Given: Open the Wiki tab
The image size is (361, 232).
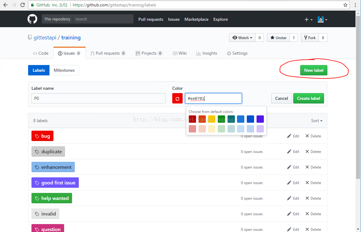Looking at the screenshot, I should [180, 53].
